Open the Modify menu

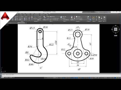(33, 13)
